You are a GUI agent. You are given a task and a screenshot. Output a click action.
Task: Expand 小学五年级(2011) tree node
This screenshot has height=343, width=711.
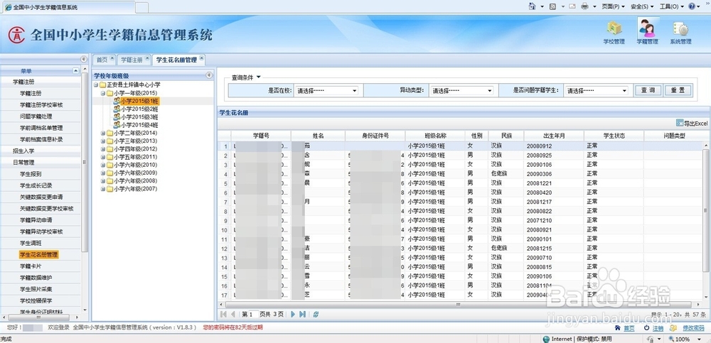click(x=103, y=157)
